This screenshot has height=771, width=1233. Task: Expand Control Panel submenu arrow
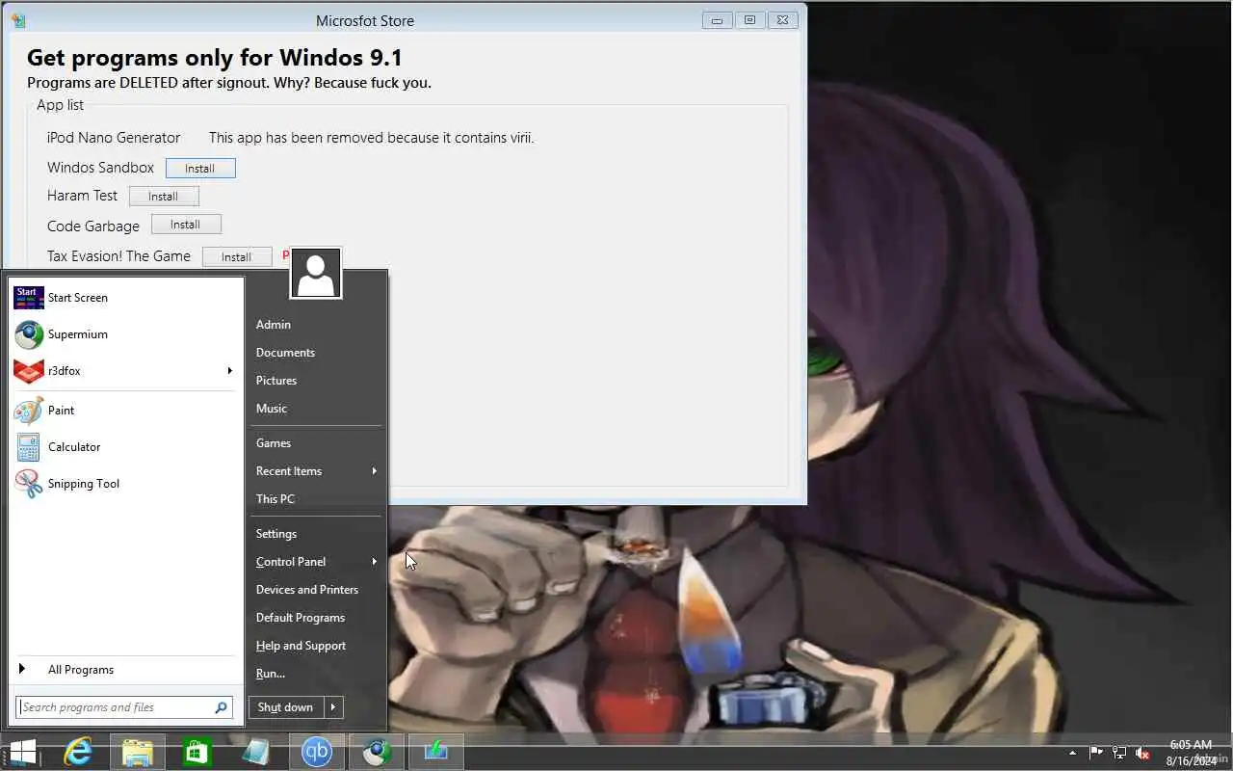(374, 562)
